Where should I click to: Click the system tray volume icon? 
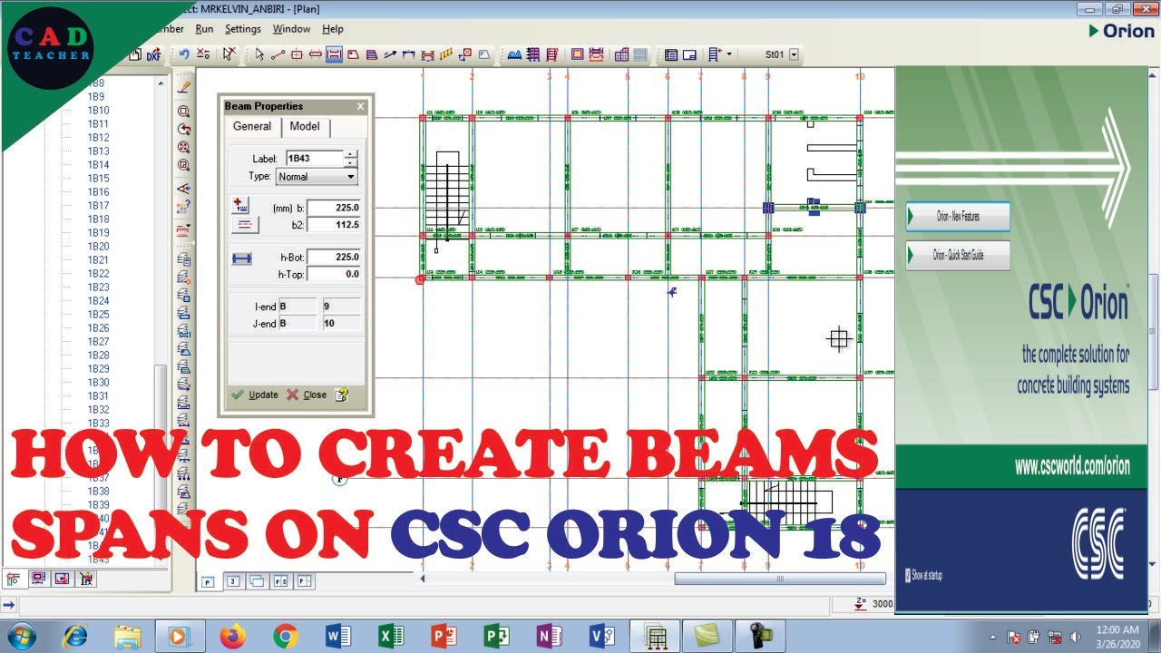[1076, 636]
